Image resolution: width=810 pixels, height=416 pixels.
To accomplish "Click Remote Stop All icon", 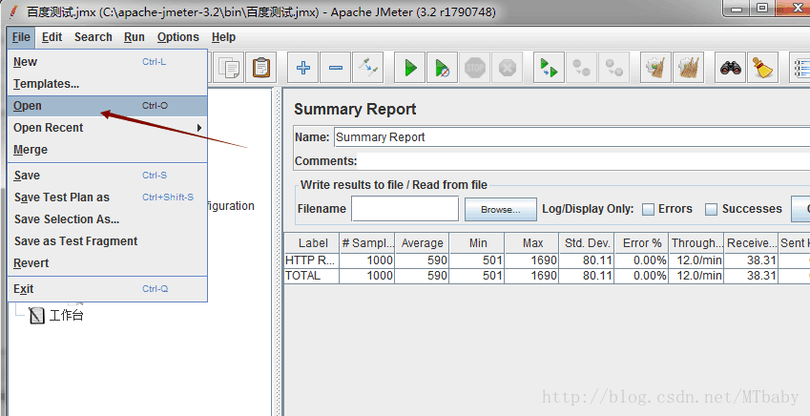I will tap(582, 68).
